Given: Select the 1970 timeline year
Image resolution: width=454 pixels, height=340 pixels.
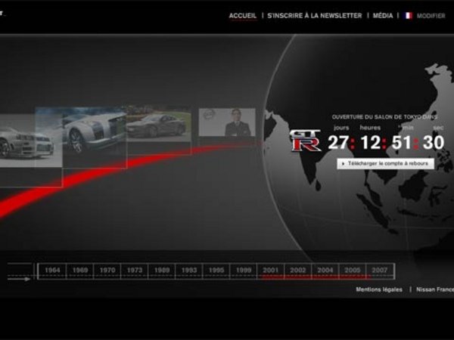Looking at the screenshot, I should pos(107,270).
